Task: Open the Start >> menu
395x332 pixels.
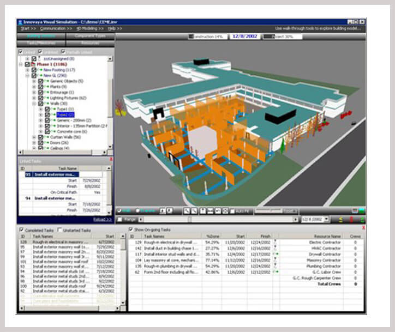Action: point(28,29)
